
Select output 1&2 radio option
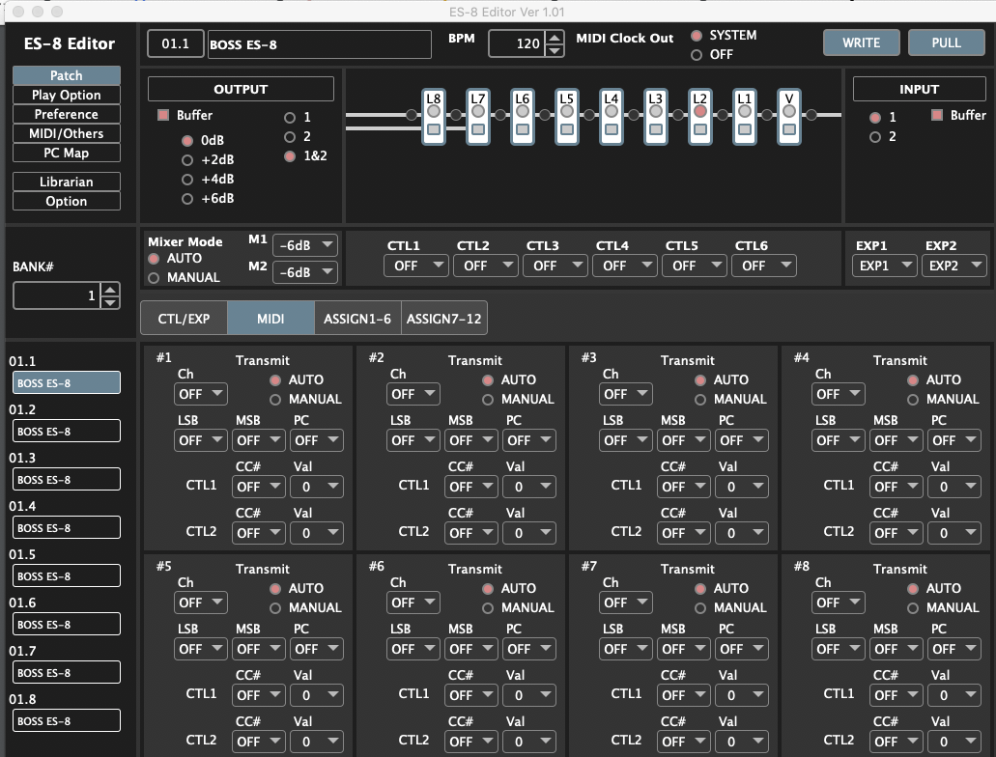[x=290, y=156]
